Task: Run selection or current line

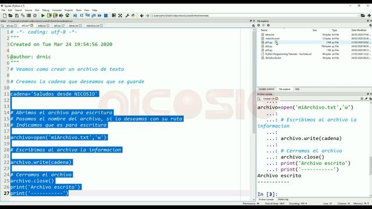Action: point(61,16)
